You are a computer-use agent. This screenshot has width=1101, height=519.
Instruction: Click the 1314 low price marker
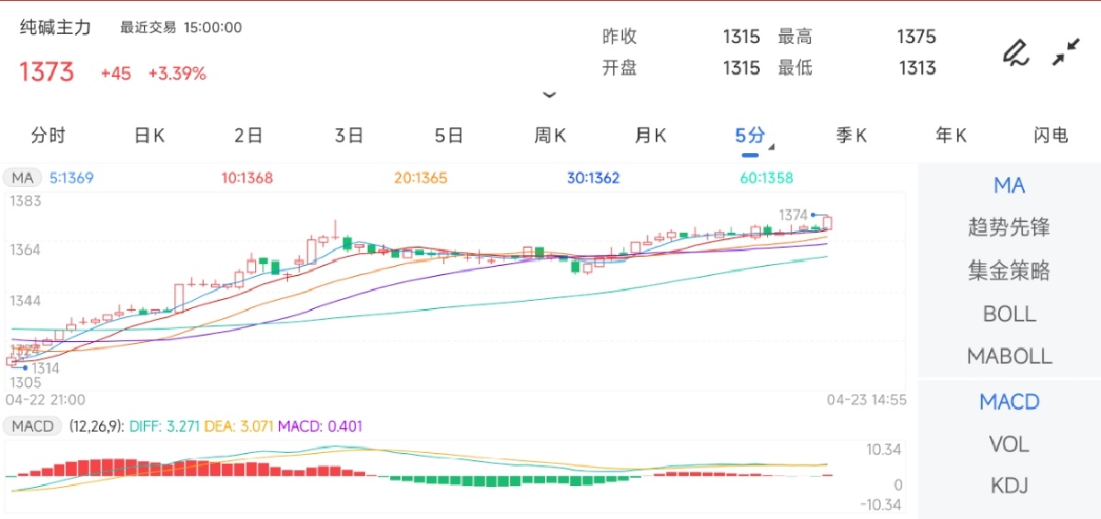coord(45,368)
